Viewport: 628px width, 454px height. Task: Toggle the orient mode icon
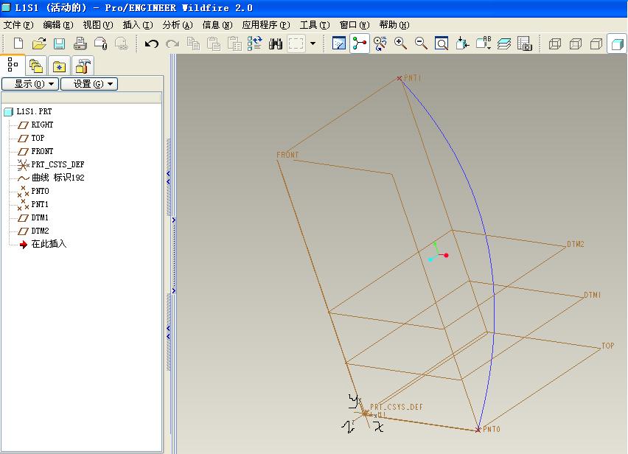coord(380,43)
